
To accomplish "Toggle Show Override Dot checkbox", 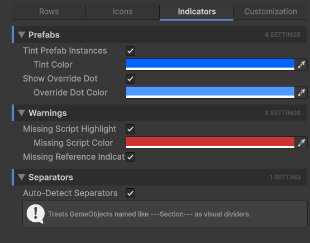I will point(131,79).
